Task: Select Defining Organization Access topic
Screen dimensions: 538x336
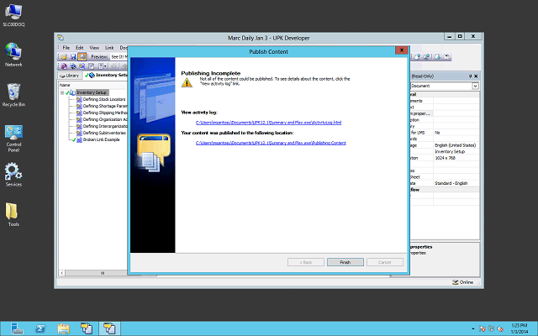Action: tap(105, 119)
